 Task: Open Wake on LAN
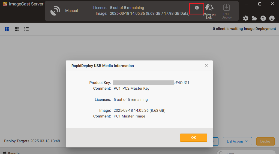tap(209, 11)
